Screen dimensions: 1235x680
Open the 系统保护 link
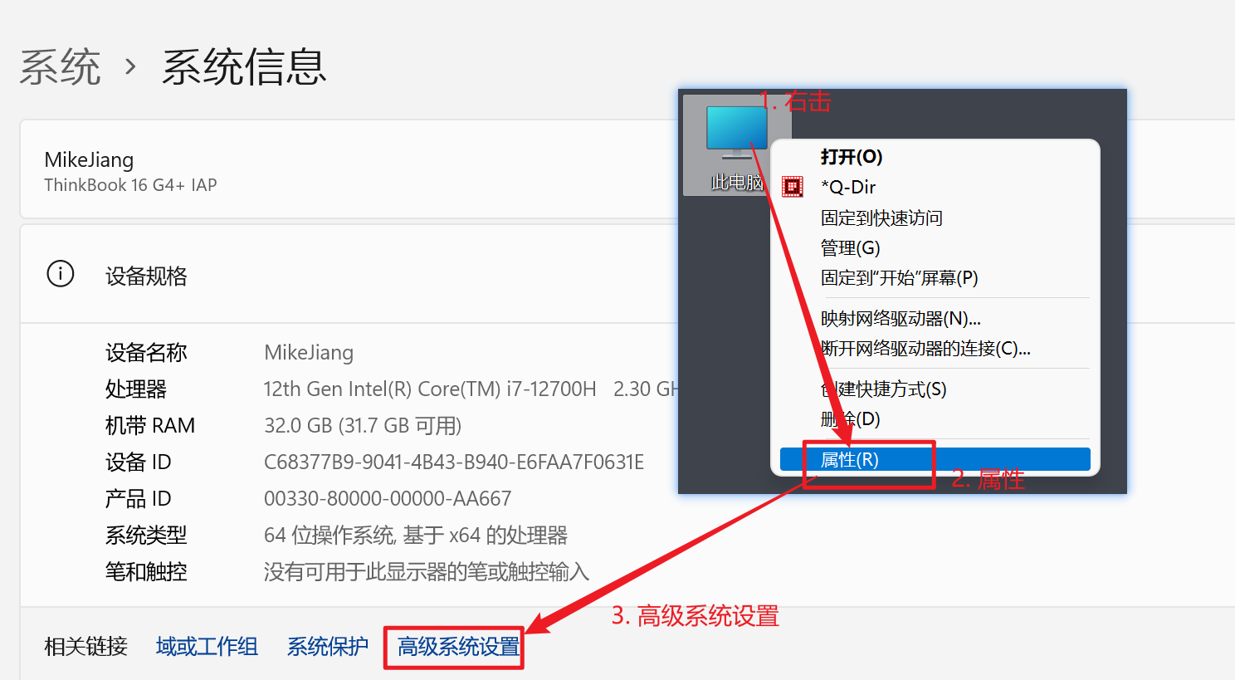[327, 647]
